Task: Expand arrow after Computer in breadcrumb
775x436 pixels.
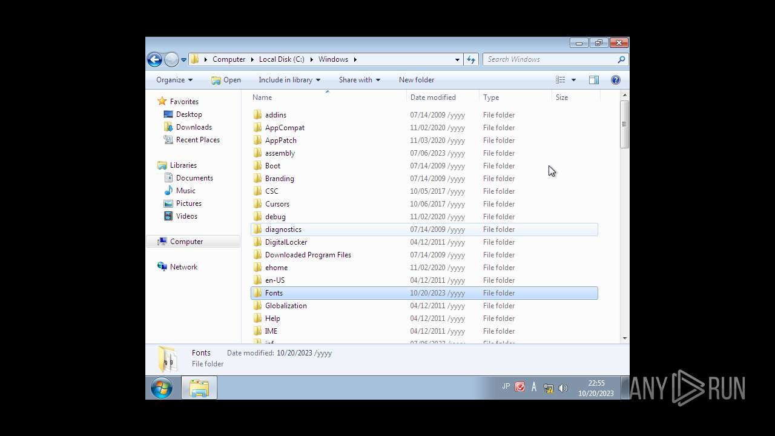Action: pyautogui.click(x=252, y=59)
